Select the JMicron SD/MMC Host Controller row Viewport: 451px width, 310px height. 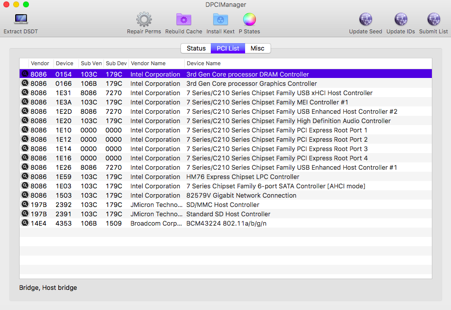225,205
